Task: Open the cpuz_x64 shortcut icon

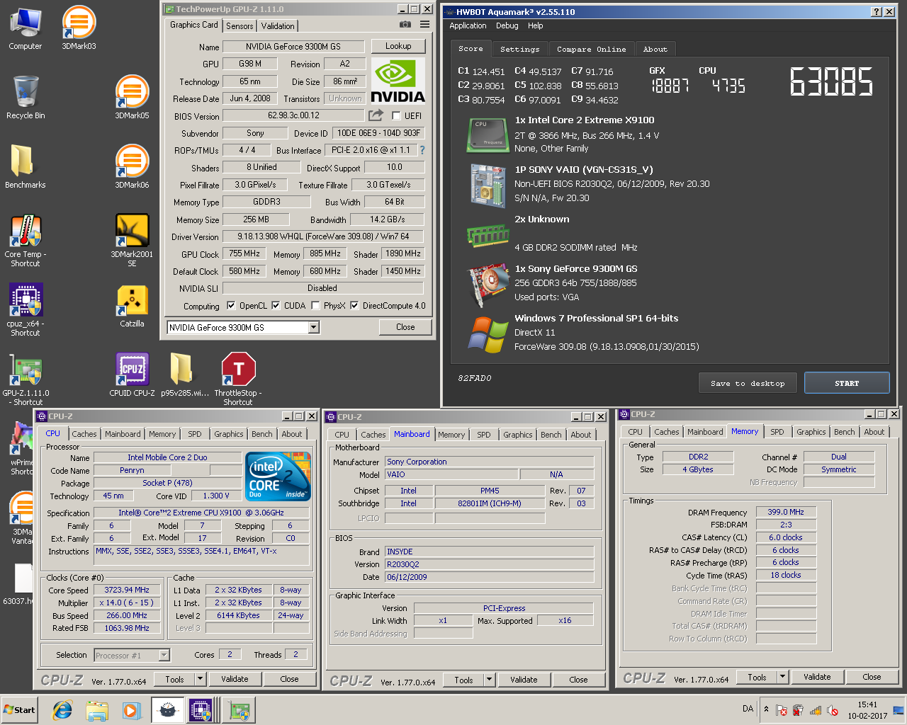Action: click(26, 310)
